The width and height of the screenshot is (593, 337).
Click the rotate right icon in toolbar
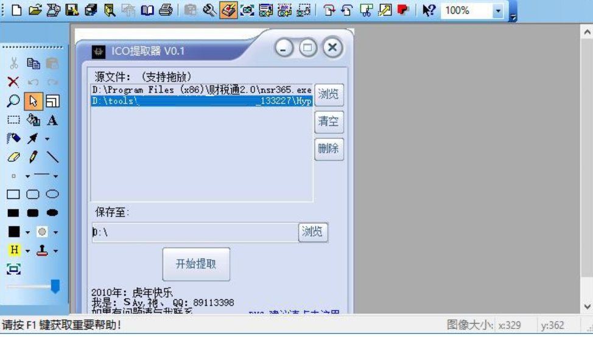click(x=329, y=10)
